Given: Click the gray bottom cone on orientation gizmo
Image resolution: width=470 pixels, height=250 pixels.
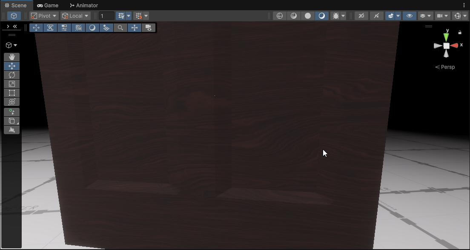Looking at the screenshot, I should coord(446,54).
